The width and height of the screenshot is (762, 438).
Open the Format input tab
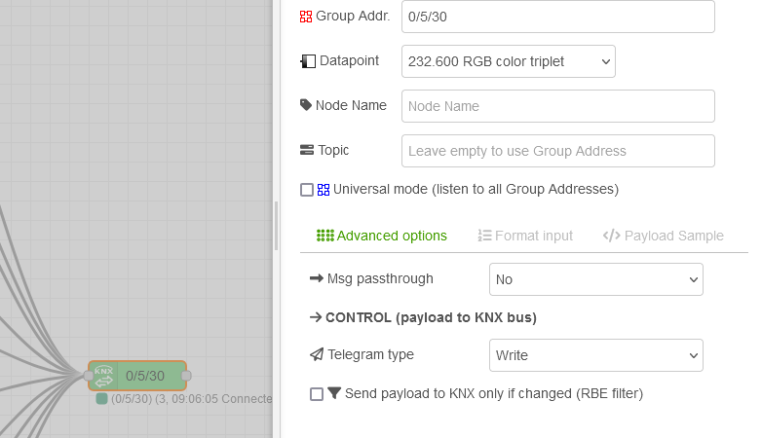[x=525, y=236]
